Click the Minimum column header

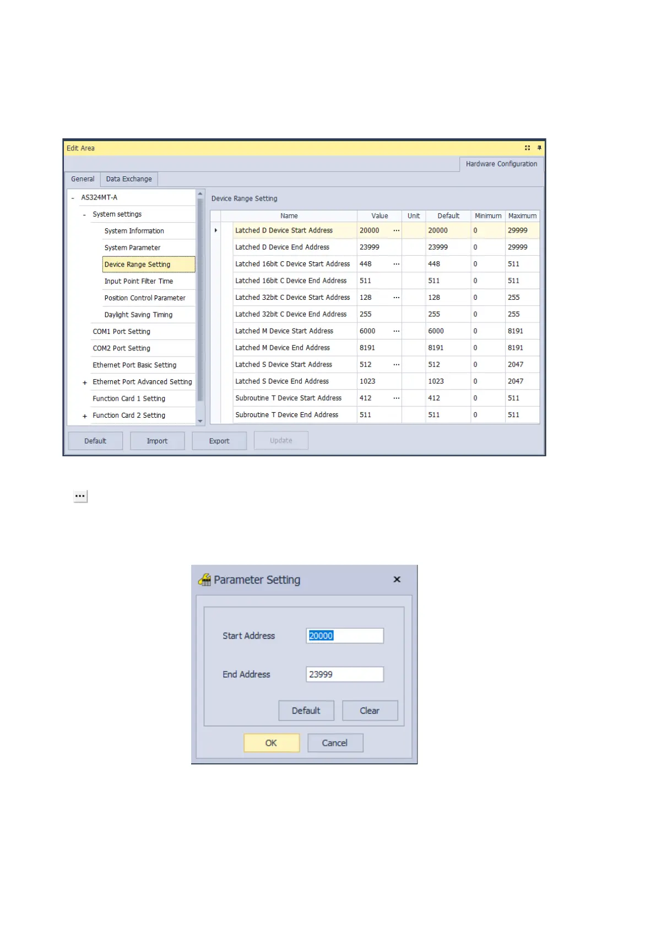coord(488,216)
